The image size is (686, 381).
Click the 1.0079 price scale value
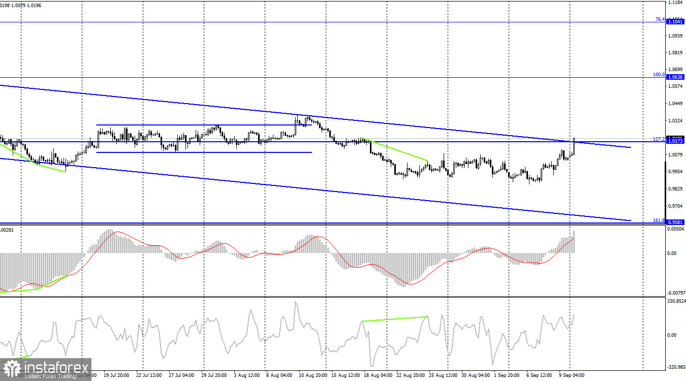click(x=676, y=155)
